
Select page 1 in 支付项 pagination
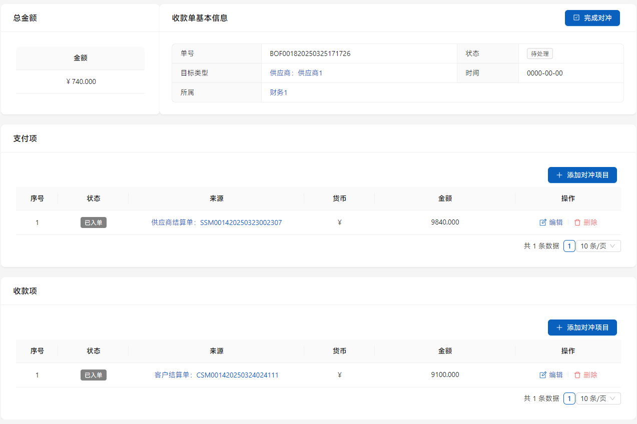point(569,246)
